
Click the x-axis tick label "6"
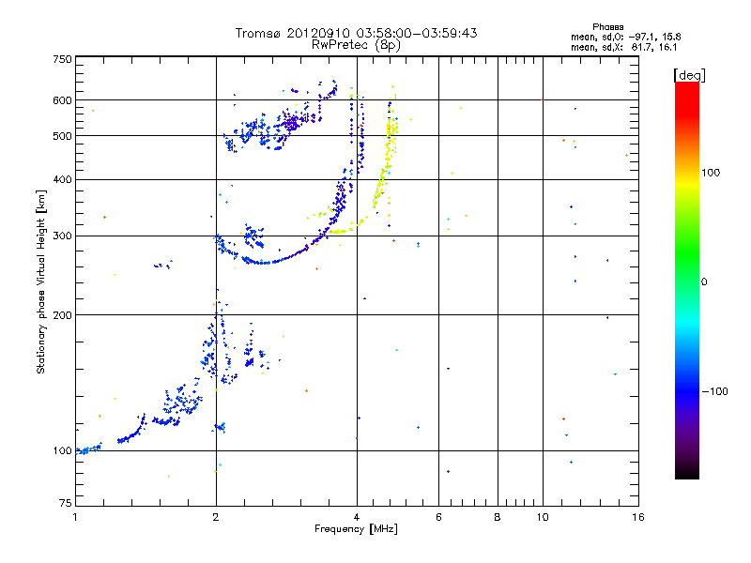438,517
